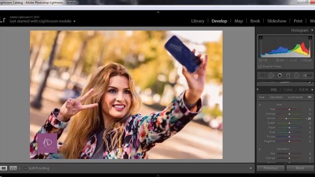Click the Hue Purple slider
Screen dimensions: 315x177
click(x=289, y=137)
